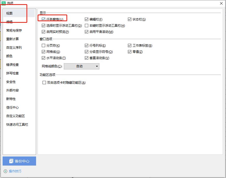Screen dimensions: 226x178
Task: Click the play icon beside 操作技巧
Action: click(x=5, y=171)
